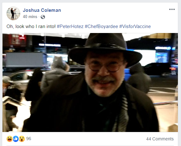Click the Joshua Coleman name link

pos(42,10)
